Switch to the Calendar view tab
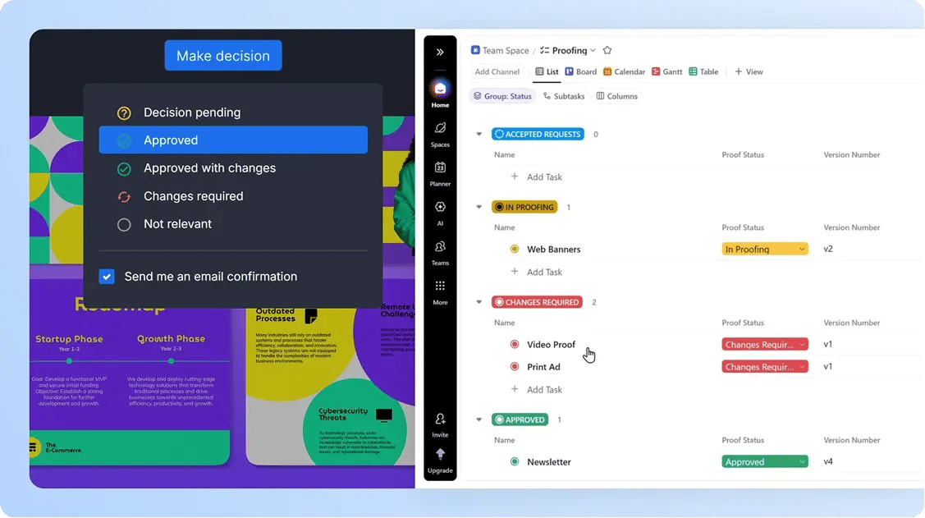 tap(624, 72)
